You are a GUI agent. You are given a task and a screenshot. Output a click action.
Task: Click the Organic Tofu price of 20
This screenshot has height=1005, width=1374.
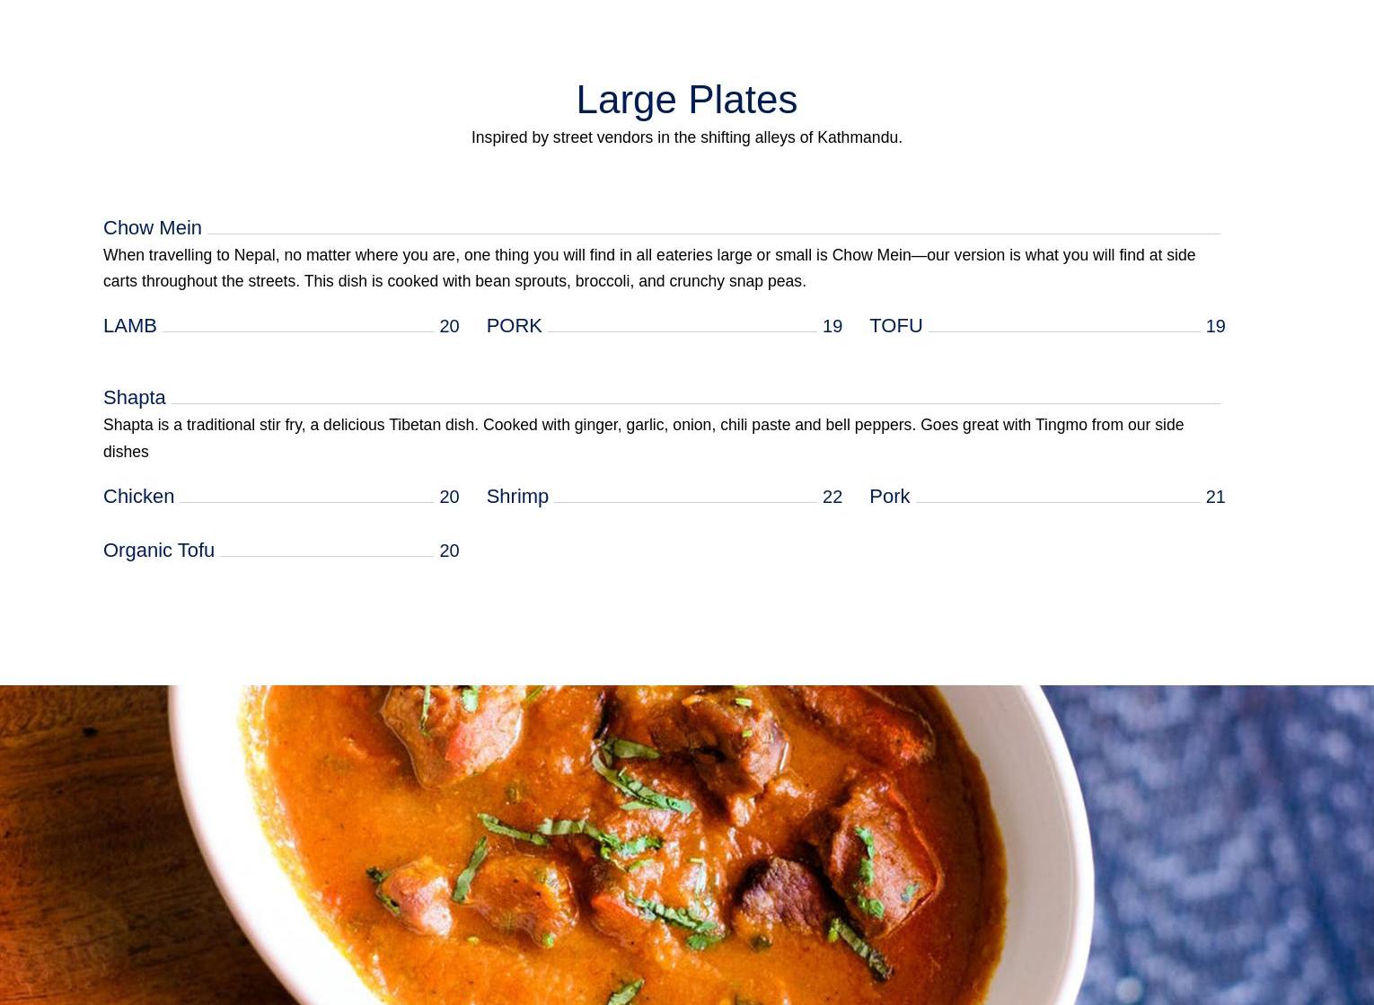449,551
